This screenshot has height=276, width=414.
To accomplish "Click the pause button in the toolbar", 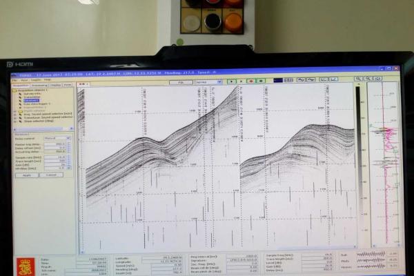I will tap(241, 81).
